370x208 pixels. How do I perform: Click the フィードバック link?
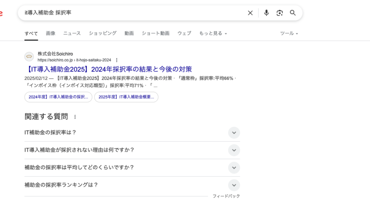pyautogui.click(x=226, y=196)
